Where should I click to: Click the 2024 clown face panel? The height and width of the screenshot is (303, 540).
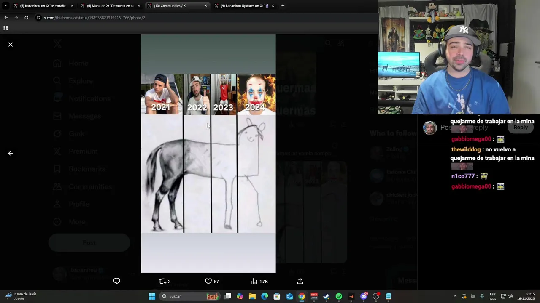256,94
